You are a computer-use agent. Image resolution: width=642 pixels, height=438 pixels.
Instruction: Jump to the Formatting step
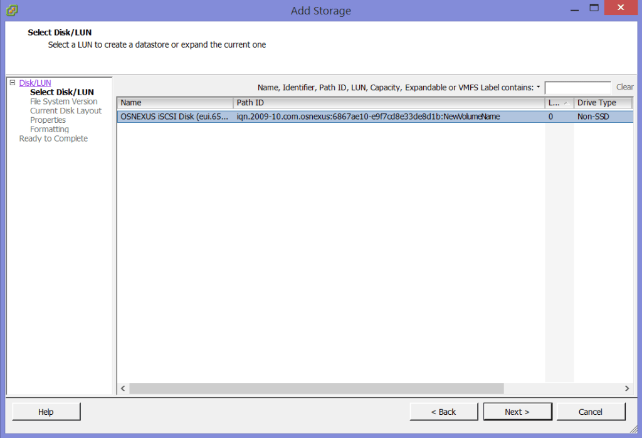tap(49, 129)
